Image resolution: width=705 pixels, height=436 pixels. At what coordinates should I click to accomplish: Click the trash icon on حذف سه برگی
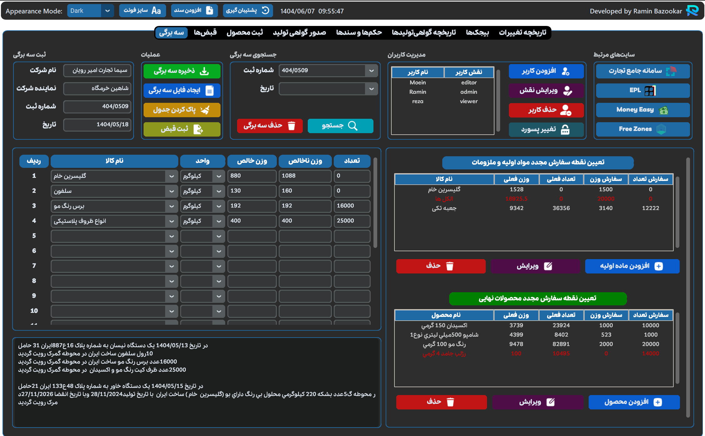click(291, 126)
